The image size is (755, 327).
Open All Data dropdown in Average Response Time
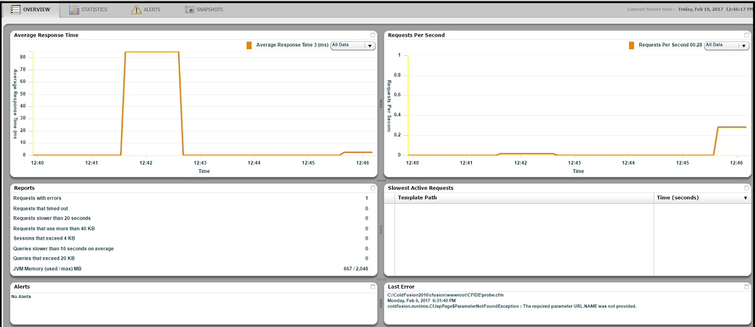[353, 45]
